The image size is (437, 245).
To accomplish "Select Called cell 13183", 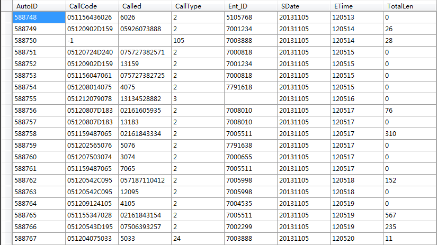I will [x=145, y=122].
